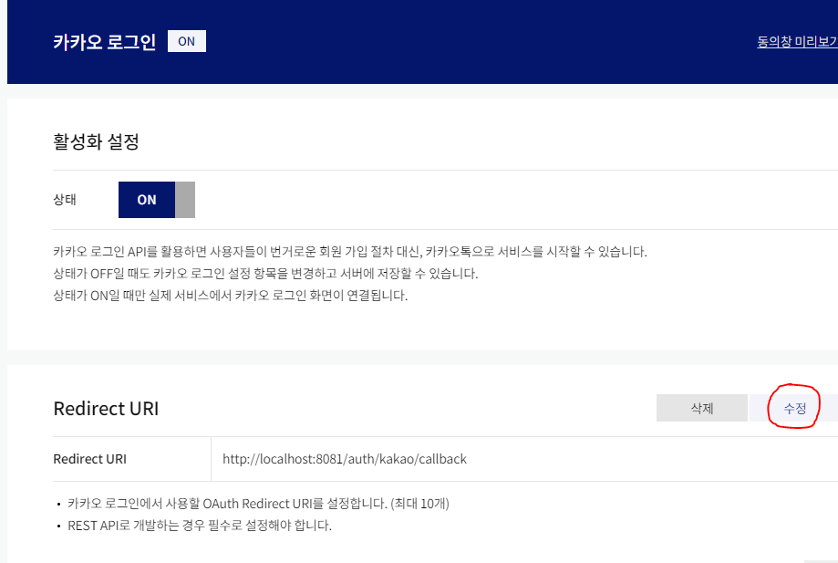Click the 카카오 로그인 API 활용 description line
This screenshot has width=838, height=563.
pyautogui.click(x=350, y=251)
